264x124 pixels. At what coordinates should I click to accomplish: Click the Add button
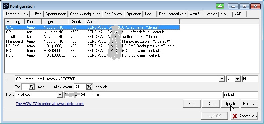point(192,104)
